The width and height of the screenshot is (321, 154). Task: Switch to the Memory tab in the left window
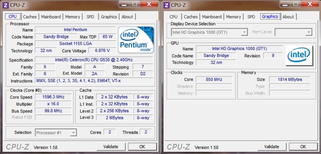pyautogui.click(x=72, y=17)
